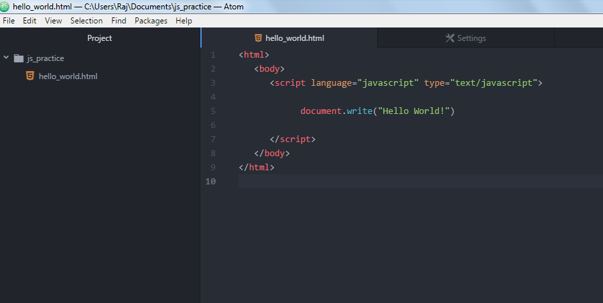Click line number 1 in the gutter
This screenshot has height=303, width=603.
(213, 55)
